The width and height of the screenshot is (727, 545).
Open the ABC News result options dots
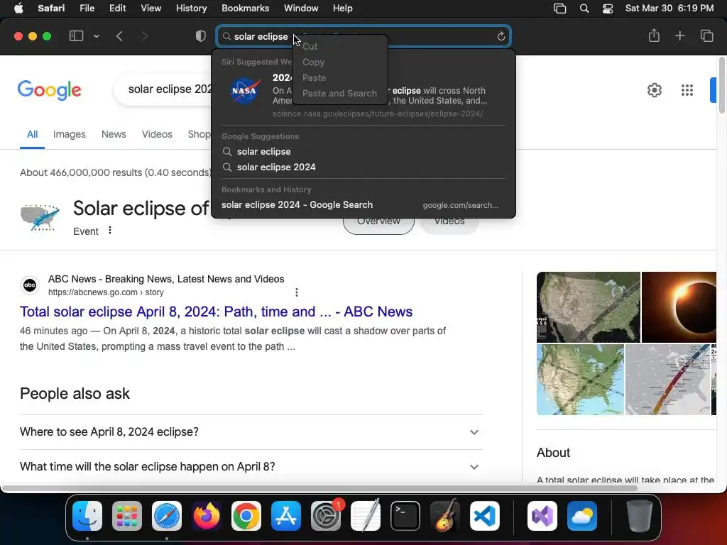point(297,292)
